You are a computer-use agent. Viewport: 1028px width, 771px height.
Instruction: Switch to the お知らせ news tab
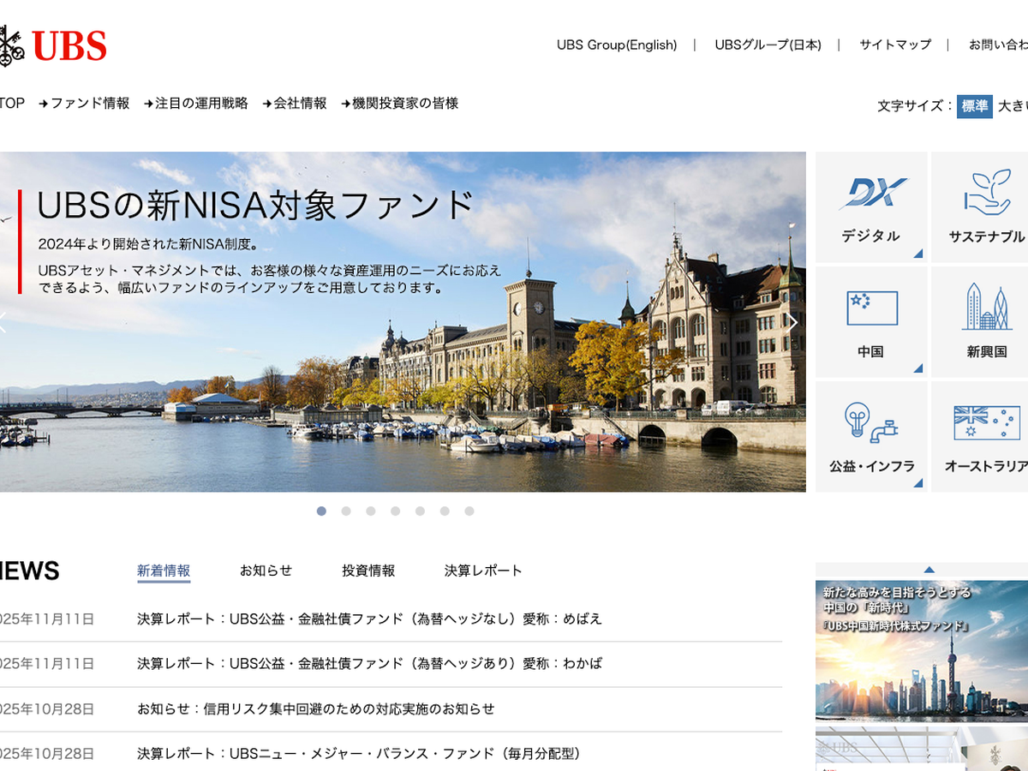pyautogui.click(x=266, y=571)
